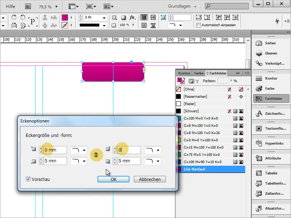Open the Kontur panel in dock
291x218 pixels.
coord(271,78)
